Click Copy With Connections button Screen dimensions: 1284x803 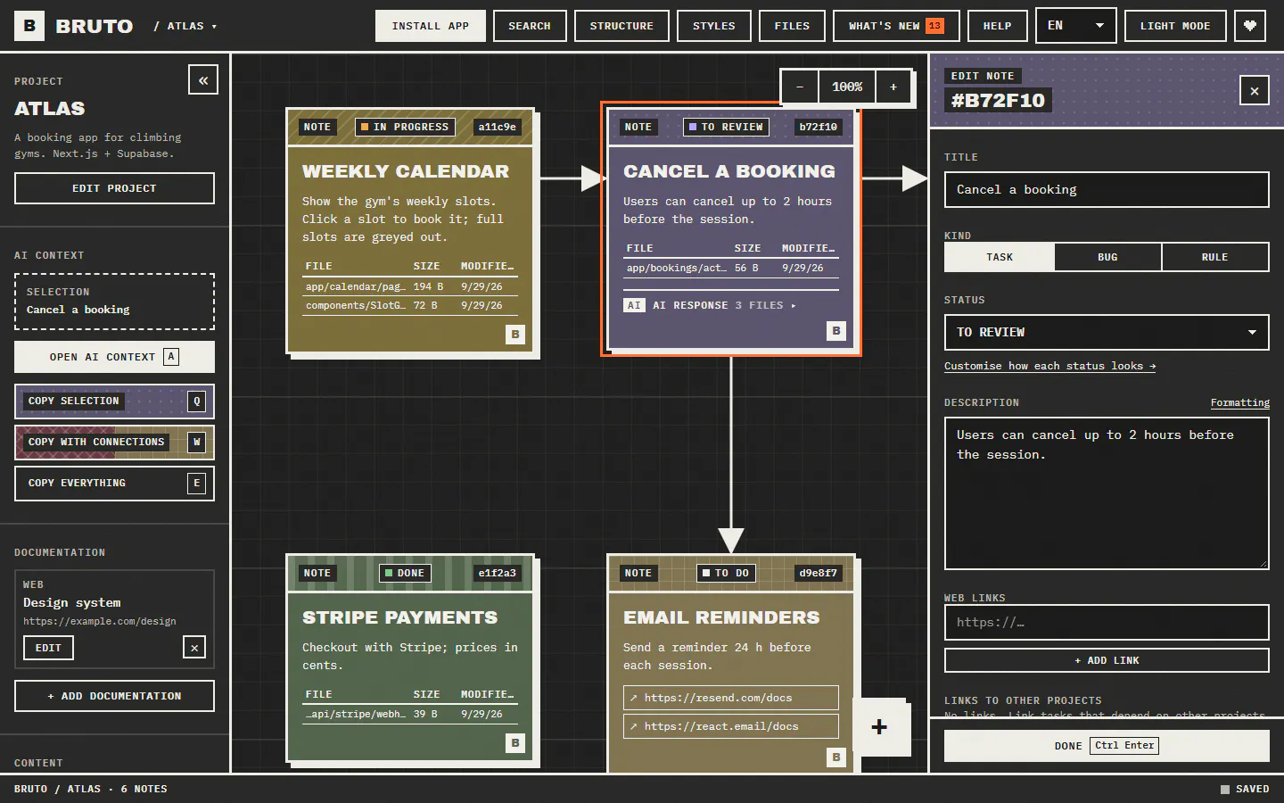coord(114,443)
